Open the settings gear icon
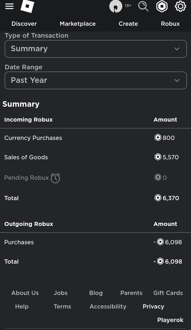The width and height of the screenshot is (191, 330). [180, 6]
